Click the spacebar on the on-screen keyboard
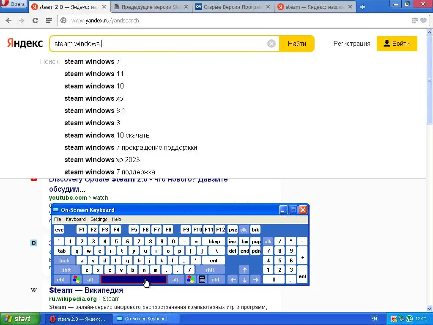The width and height of the screenshot is (433, 325). coord(133,279)
